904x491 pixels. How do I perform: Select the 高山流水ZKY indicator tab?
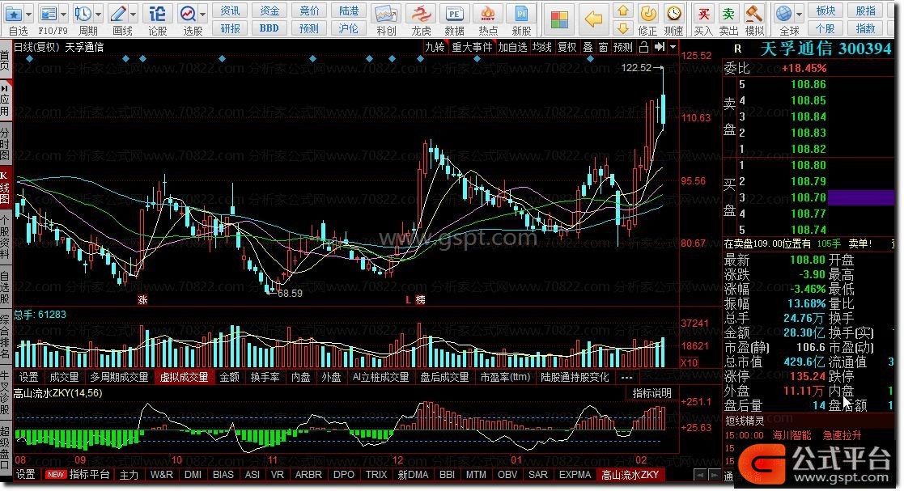[x=630, y=474]
